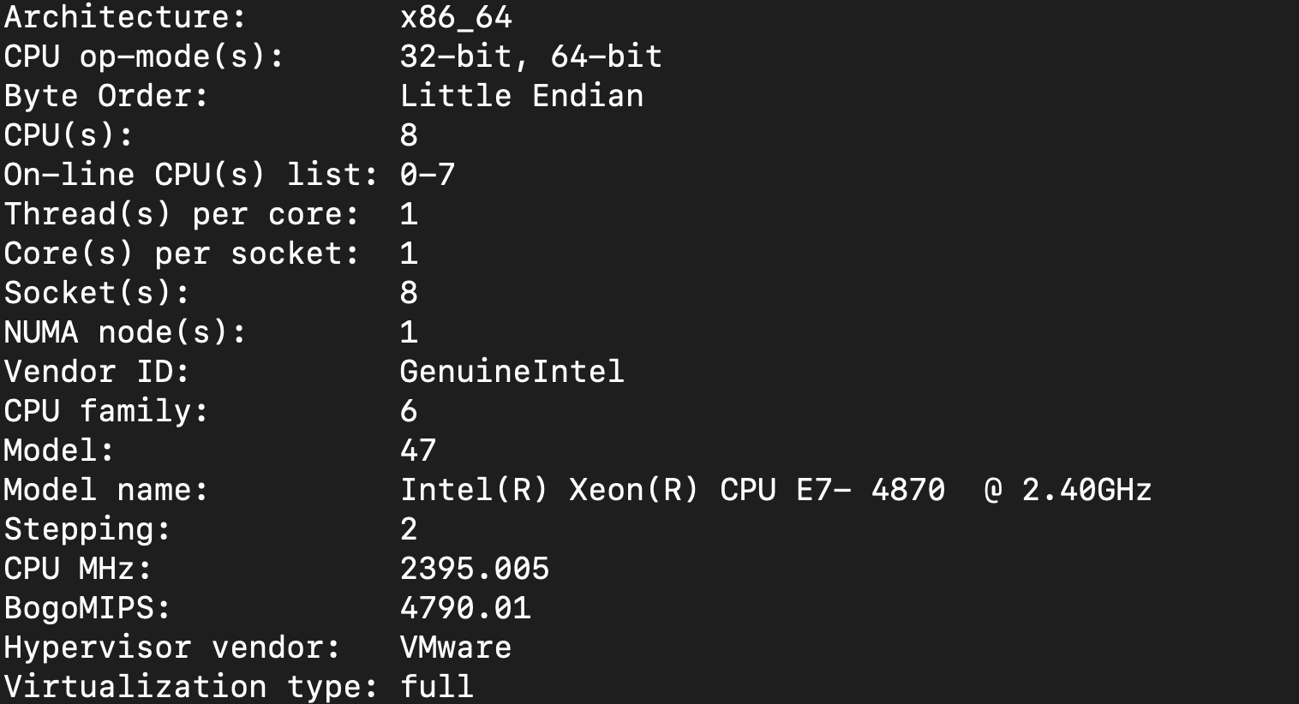Click the model number 47
The width and height of the screenshot is (1299, 704).
tap(418, 450)
